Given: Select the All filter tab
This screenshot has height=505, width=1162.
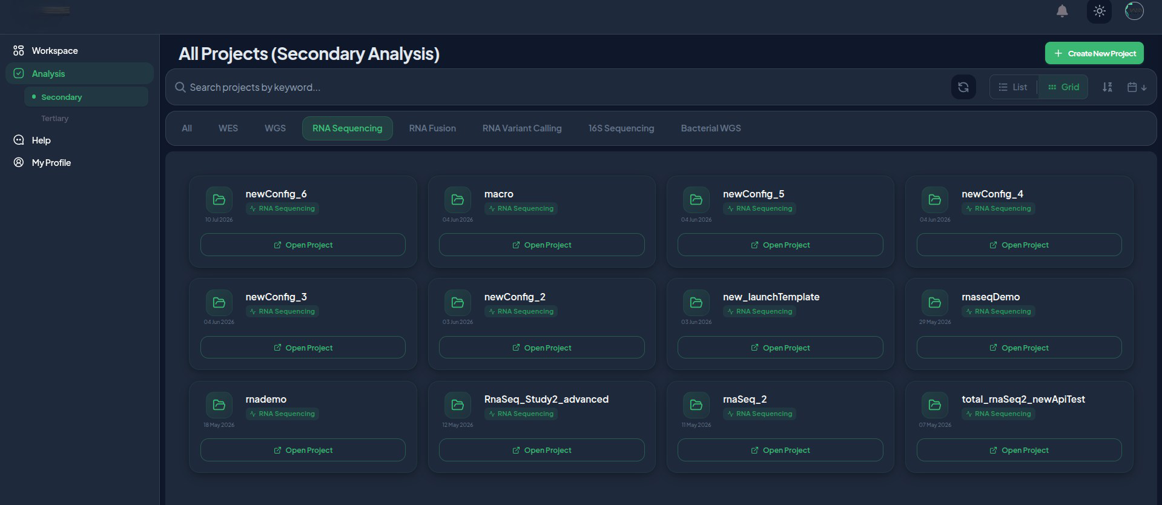Looking at the screenshot, I should [x=187, y=128].
